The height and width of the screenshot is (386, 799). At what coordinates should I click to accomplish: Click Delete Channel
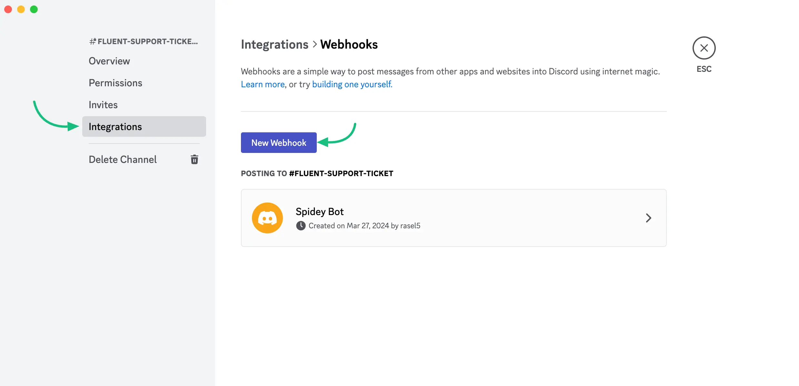[x=123, y=159]
